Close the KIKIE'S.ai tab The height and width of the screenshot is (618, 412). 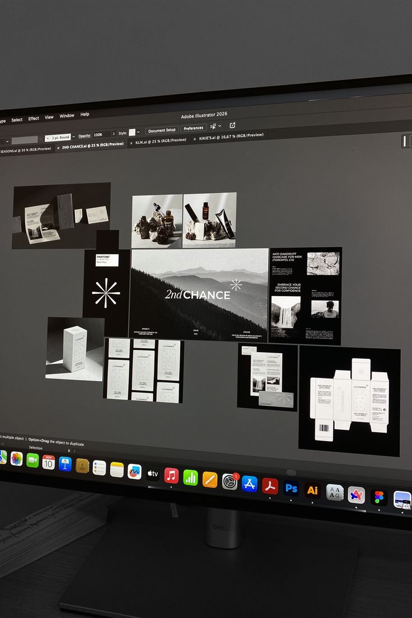click(195, 139)
